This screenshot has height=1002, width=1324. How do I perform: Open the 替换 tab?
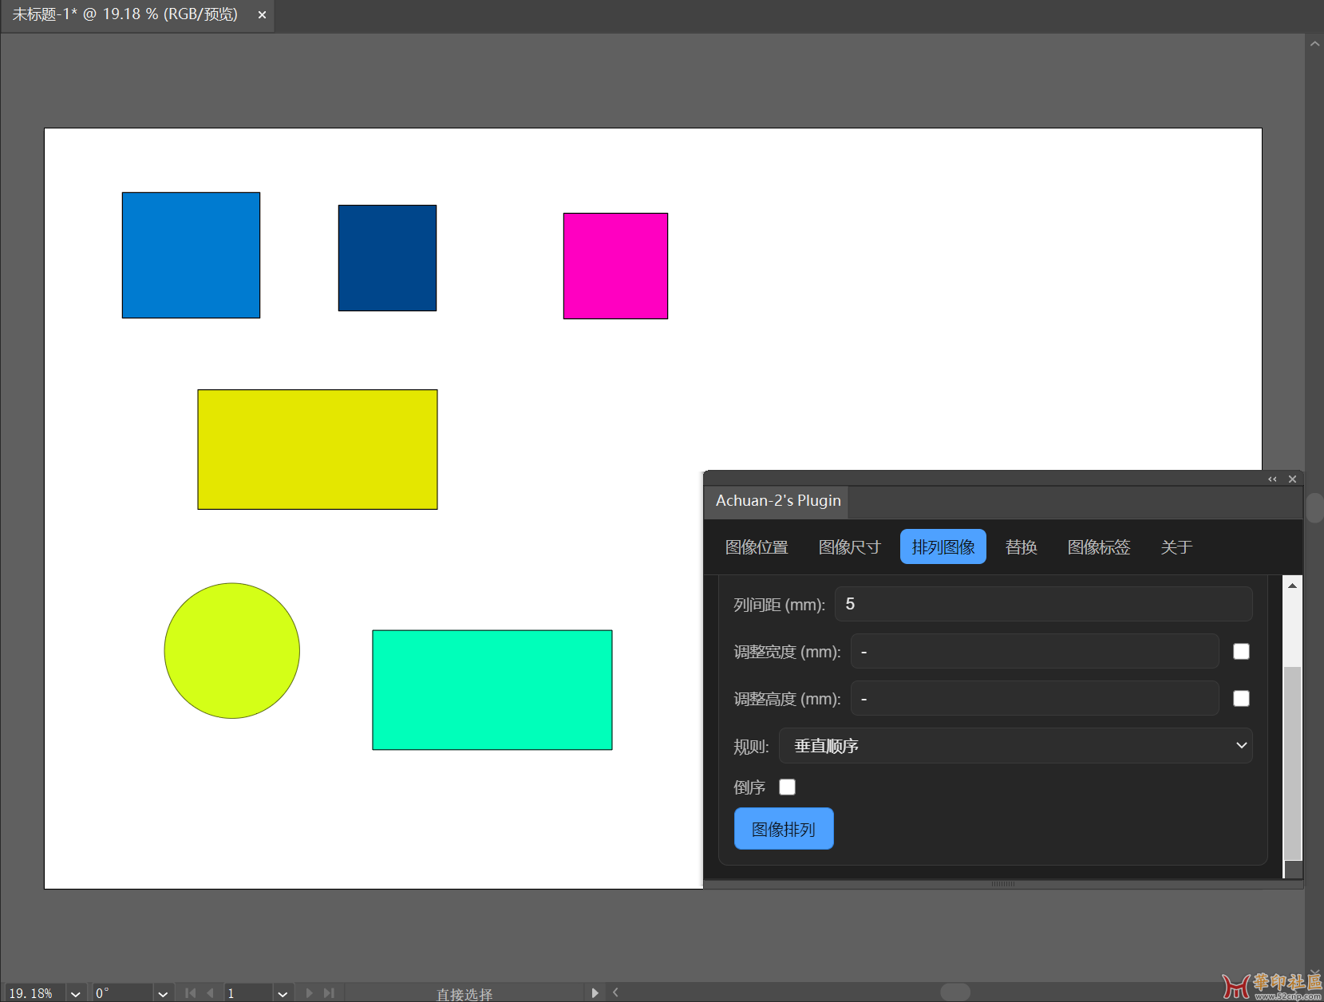tap(1021, 547)
